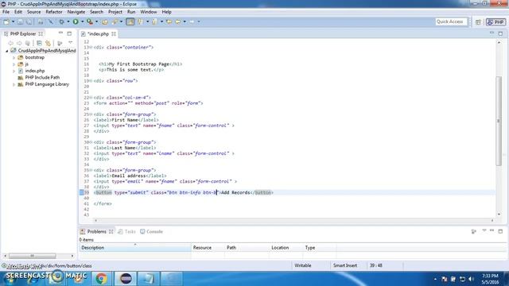
Task: Click the Resource column header
Action: tap(208, 247)
